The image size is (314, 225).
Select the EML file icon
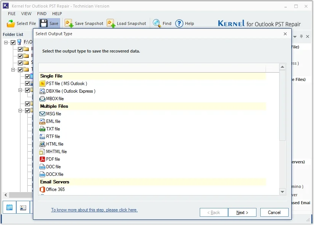click(x=42, y=121)
